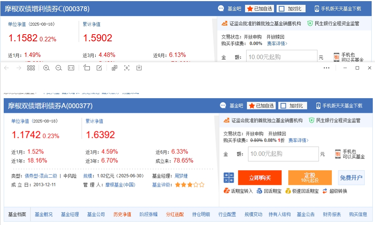Click the text recognition scan icon

click(127, 68)
